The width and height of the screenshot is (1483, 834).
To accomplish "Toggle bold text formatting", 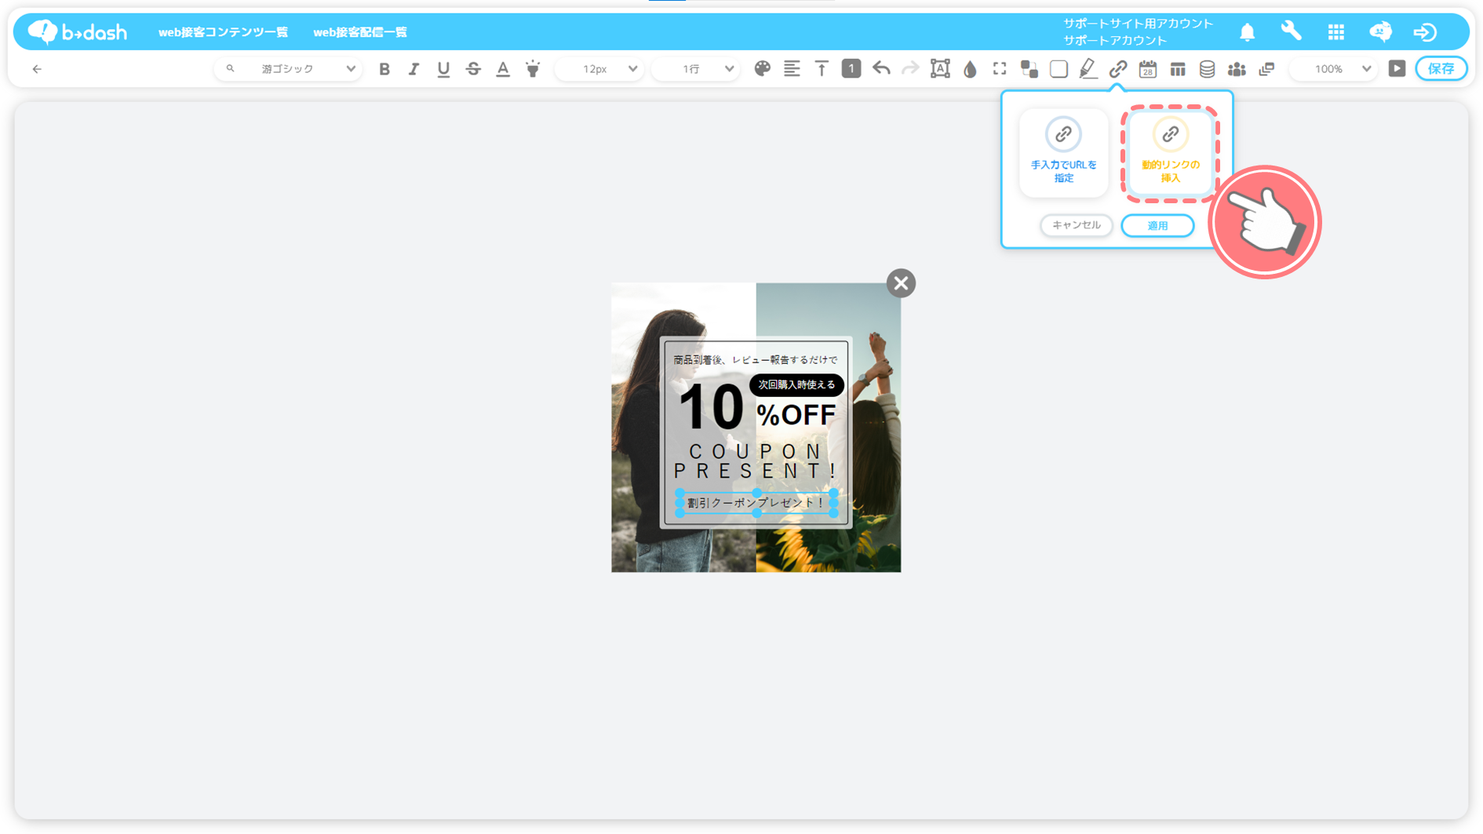I will pyautogui.click(x=384, y=69).
